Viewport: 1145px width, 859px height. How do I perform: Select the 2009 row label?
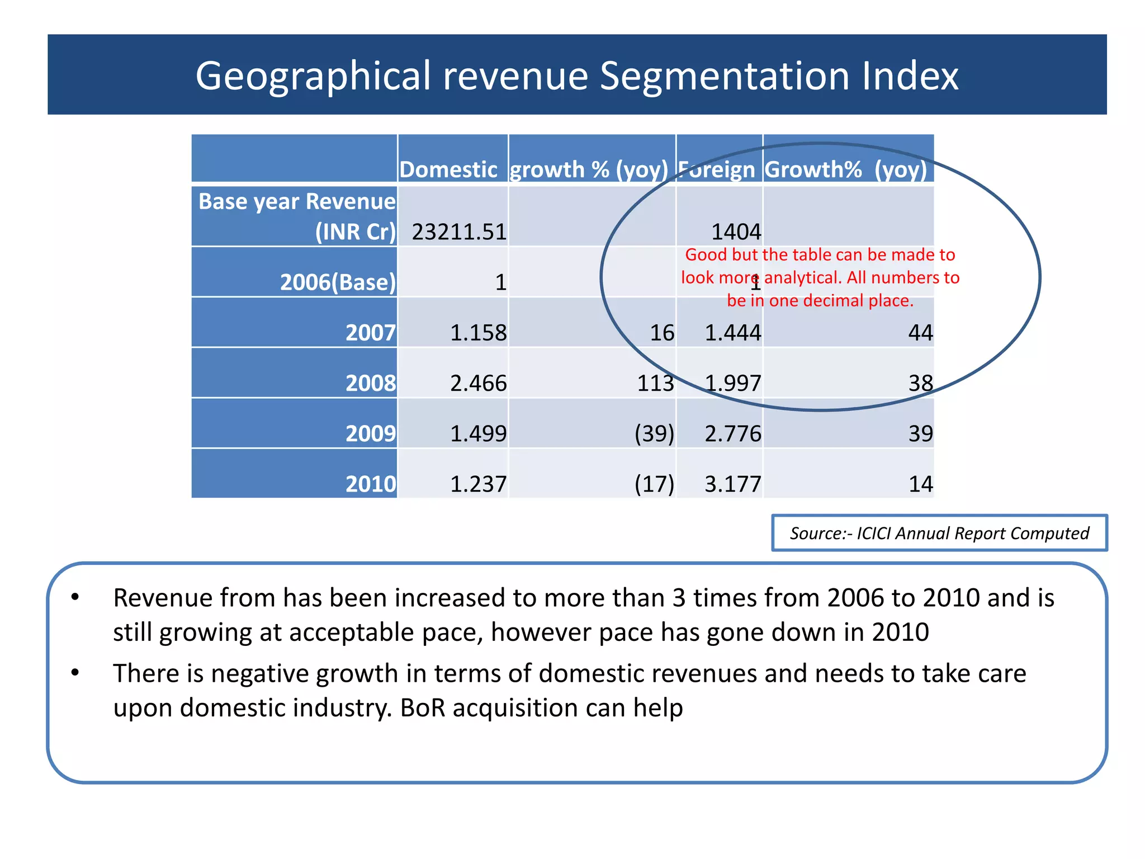coord(370,433)
